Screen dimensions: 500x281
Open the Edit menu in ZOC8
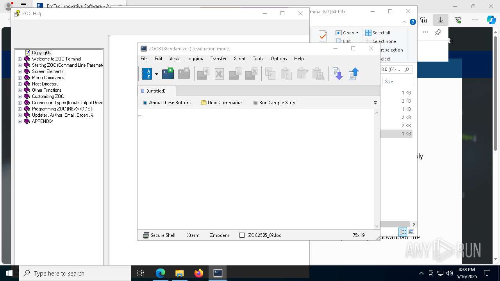coord(159,59)
